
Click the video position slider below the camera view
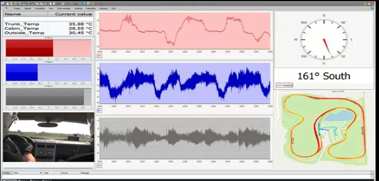42,168
